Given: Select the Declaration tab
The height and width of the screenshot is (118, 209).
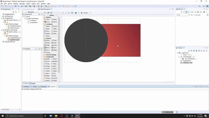Looking at the screenshot, I should point(43,87).
